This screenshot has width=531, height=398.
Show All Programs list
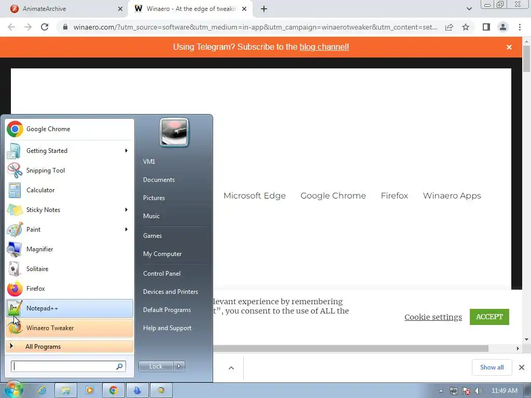pyautogui.click(x=69, y=346)
